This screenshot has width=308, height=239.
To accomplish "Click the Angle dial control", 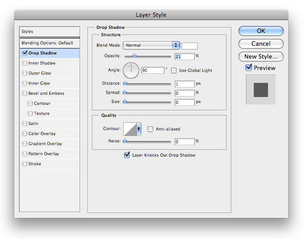I will 131,70.
